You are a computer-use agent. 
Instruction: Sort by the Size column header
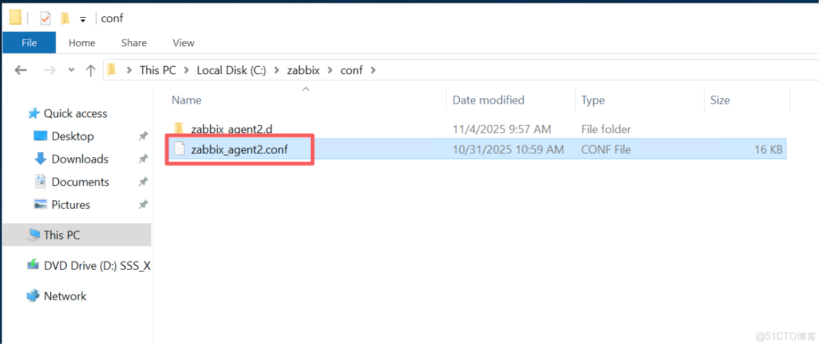coord(720,100)
